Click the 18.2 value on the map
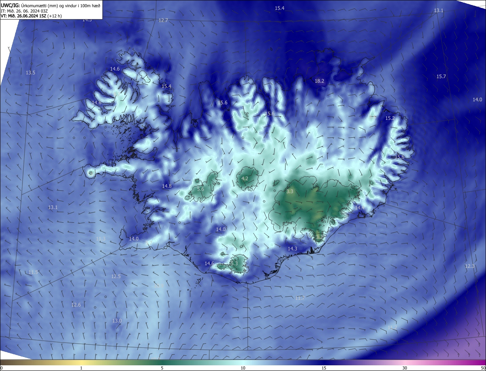This screenshot has width=486, height=371. coord(320,81)
